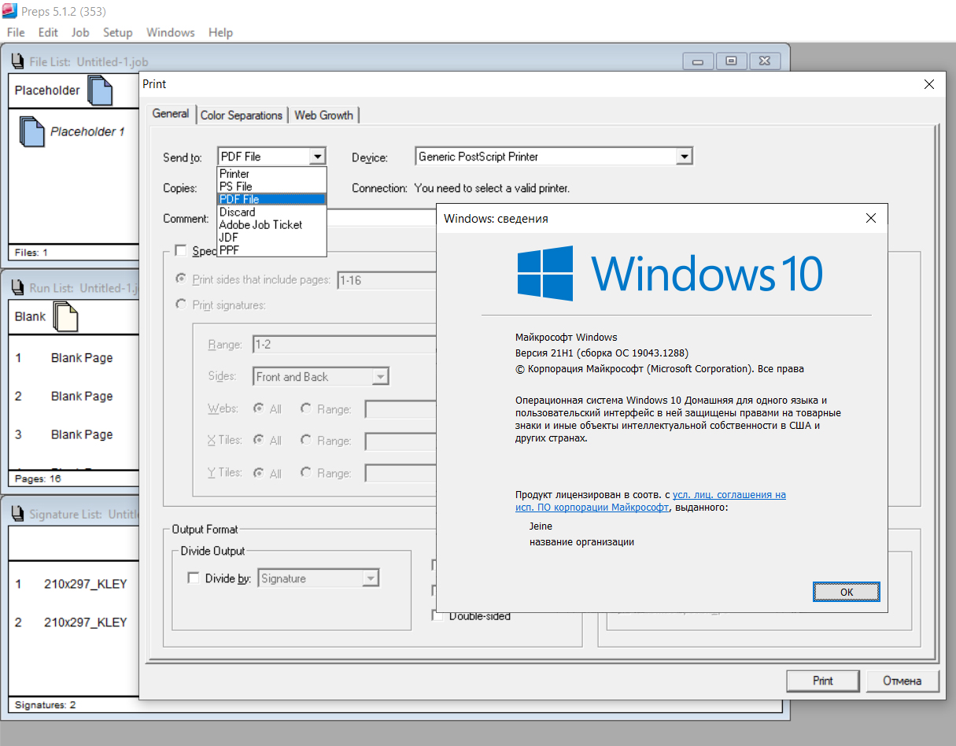Click the Pages: 16 status text

[x=38, y=478]
